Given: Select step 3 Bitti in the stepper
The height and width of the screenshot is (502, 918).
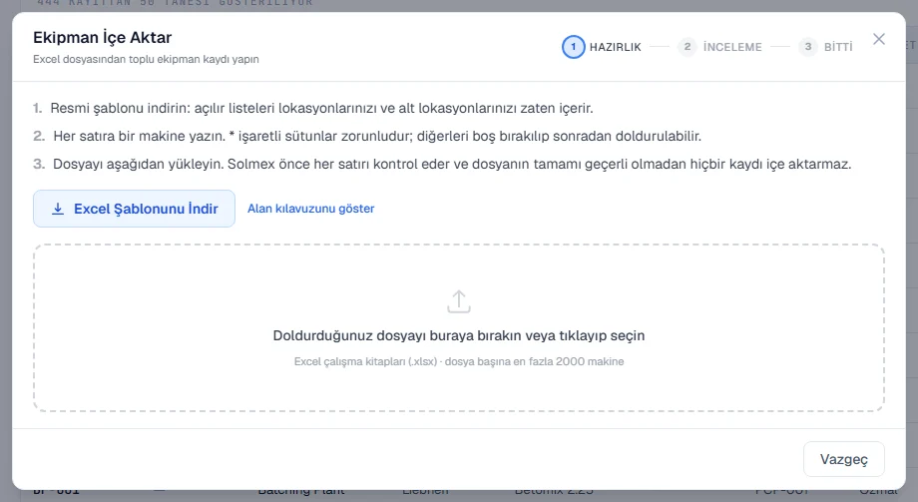Looking at the screenshot, I should click(x=825, y=47).
